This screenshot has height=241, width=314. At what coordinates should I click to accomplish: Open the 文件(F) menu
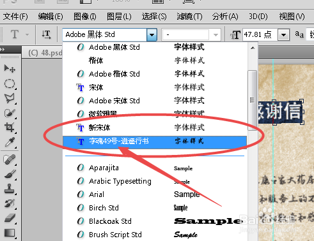[15, 17]
